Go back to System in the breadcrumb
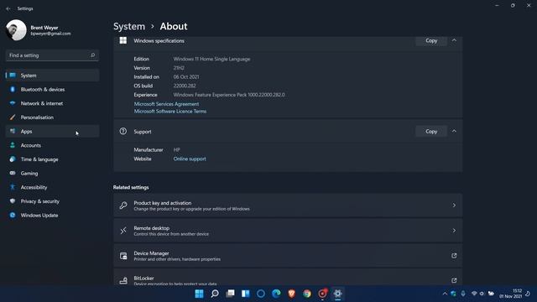 (x=129, y=26)
